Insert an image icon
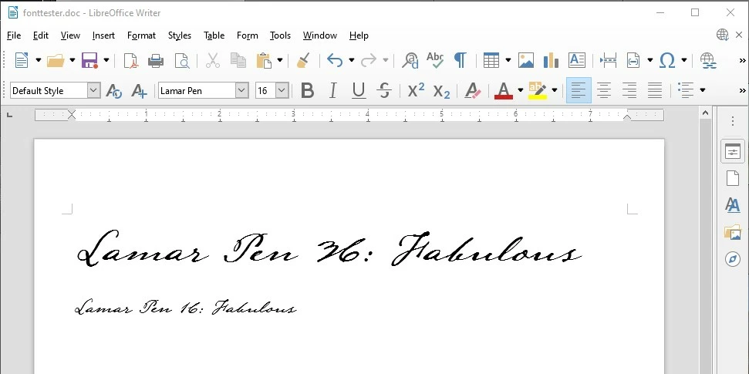 tap(526, 60)
